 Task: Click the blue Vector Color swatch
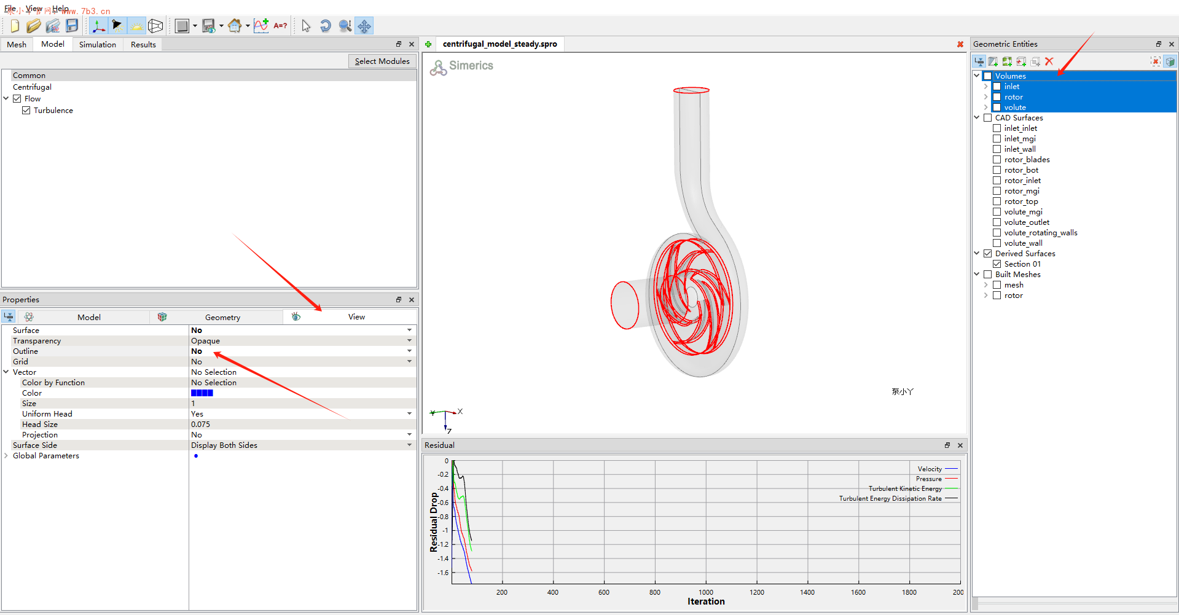click(x=202, y=393)
